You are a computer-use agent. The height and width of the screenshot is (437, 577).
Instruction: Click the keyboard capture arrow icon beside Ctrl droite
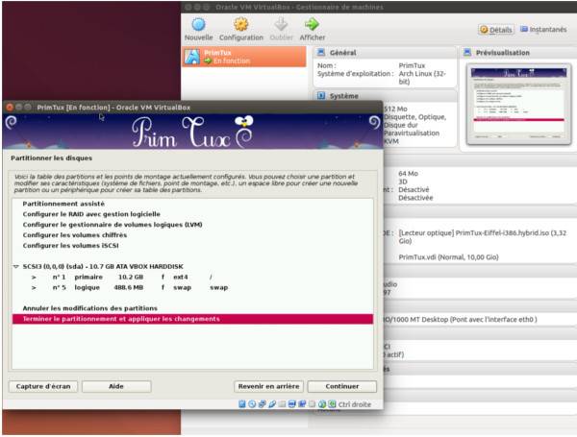click(x=332, y=404)
